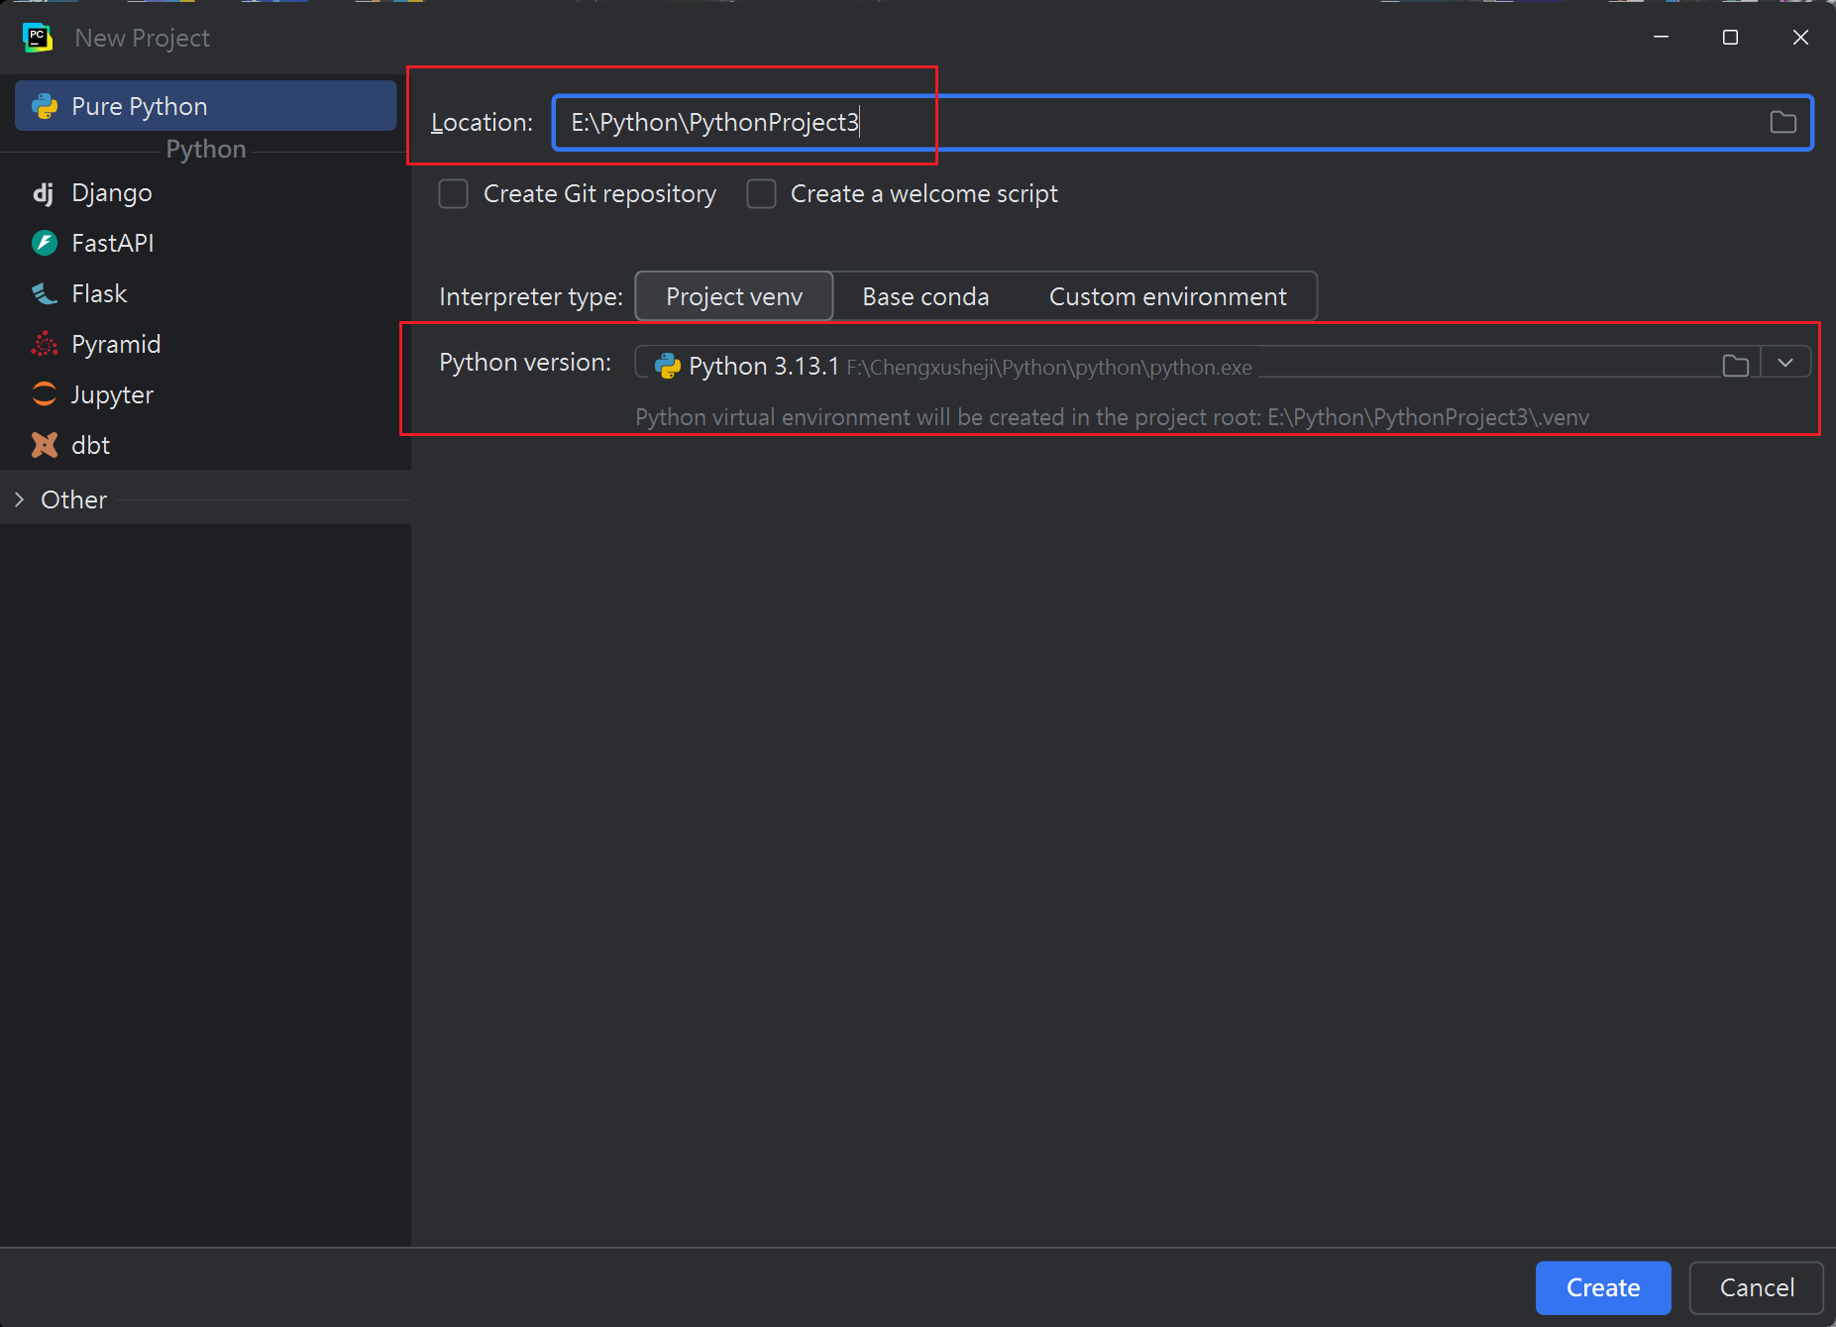Viewport: 1836px width, 1327px height.
Task: Enable Create a welcome script checkbox
Action: coord(761,193)
